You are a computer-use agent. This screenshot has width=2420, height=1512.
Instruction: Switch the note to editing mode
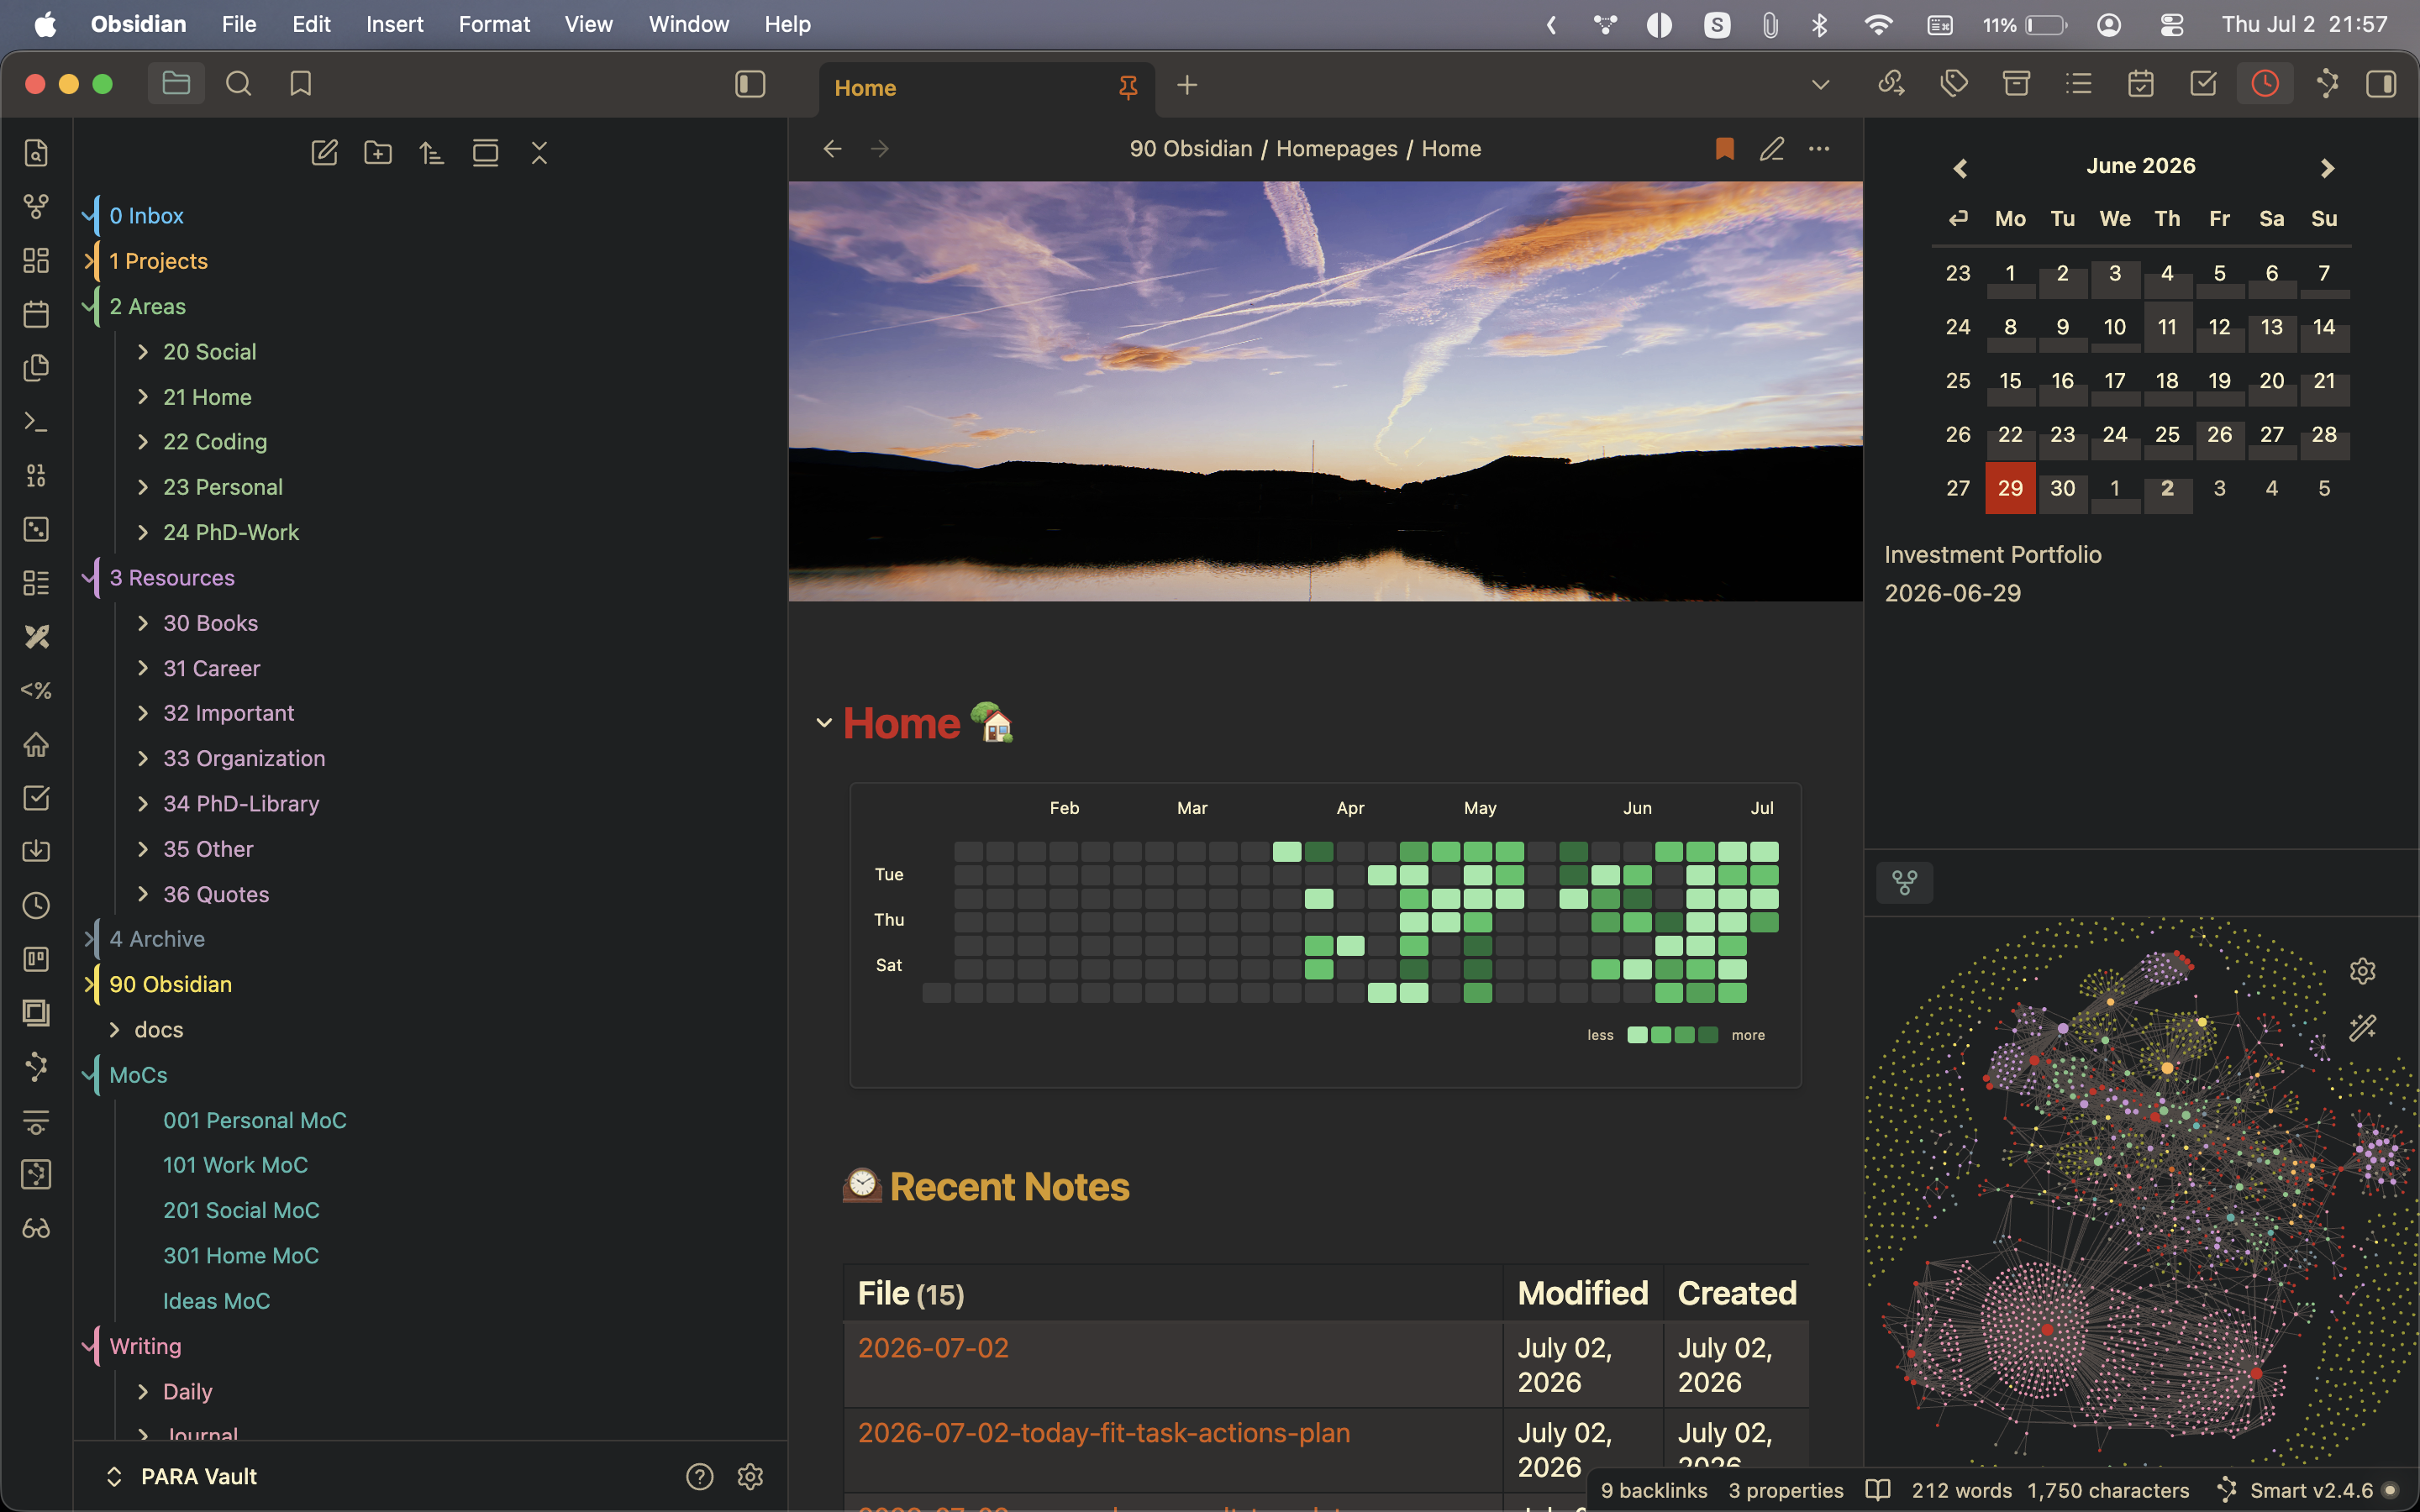(x=1772, y=149)
